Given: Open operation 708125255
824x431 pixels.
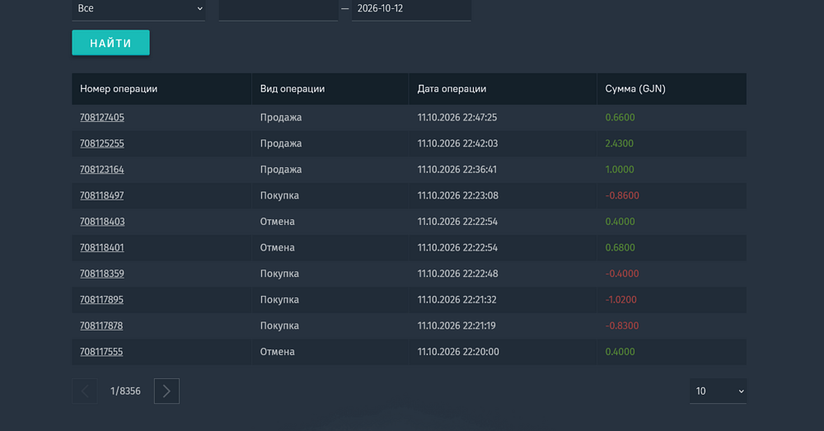Looking at the screenshot, I should point(102,143).
